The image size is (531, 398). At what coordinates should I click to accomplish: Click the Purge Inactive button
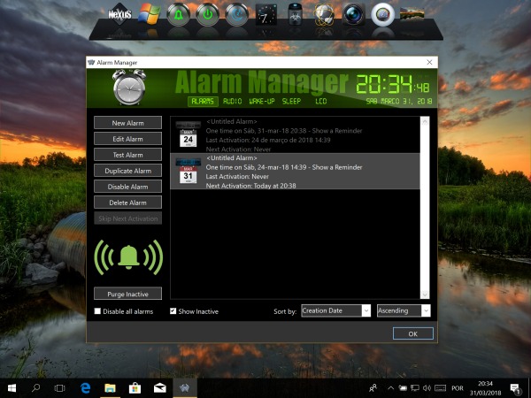click(128, 294)
